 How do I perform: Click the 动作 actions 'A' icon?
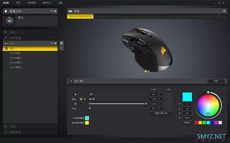click(x=5, y=32)
